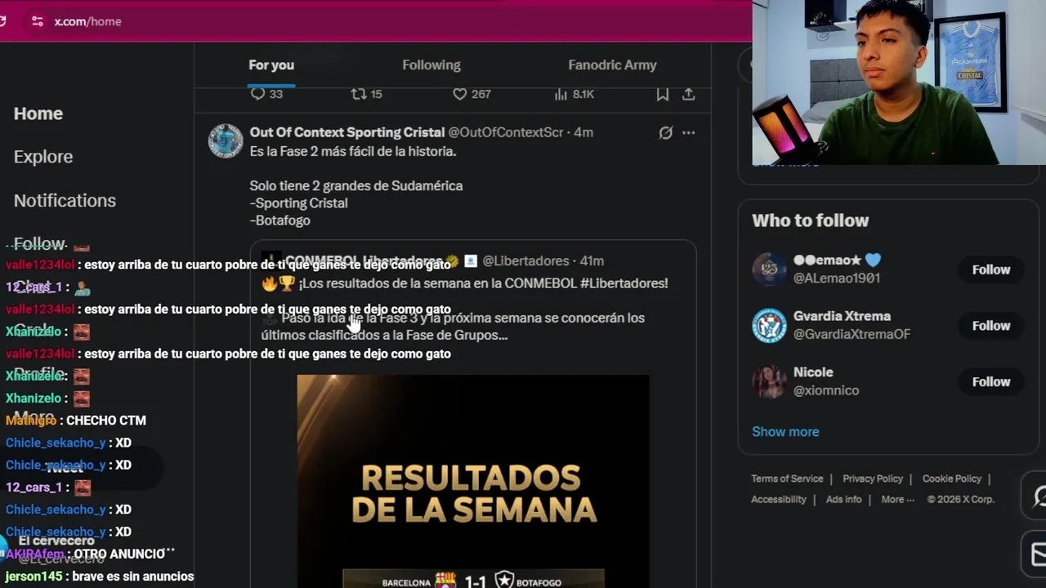Open Ads info link
The image size is (1046, 588).
[843, 499]
